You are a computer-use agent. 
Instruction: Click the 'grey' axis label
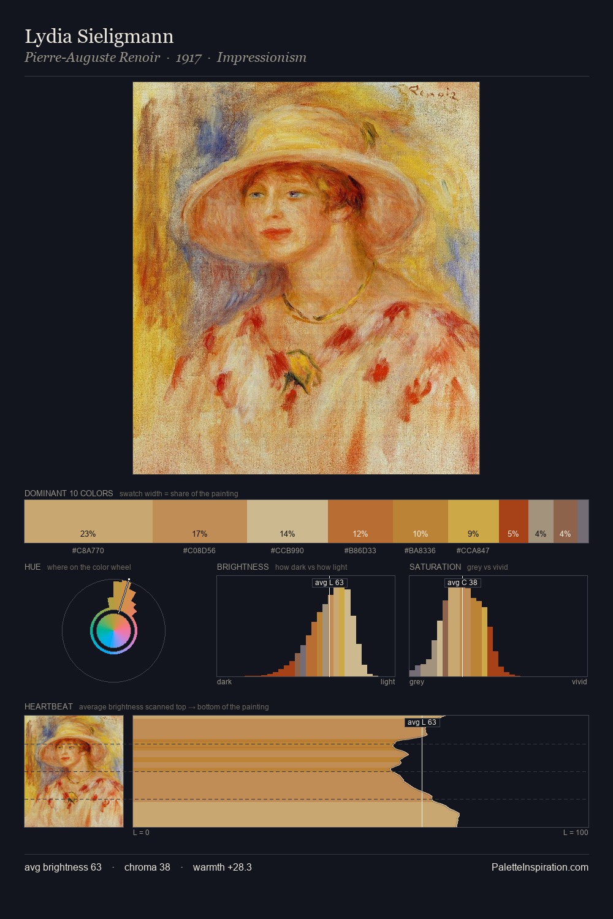click(x=417, y=682)
